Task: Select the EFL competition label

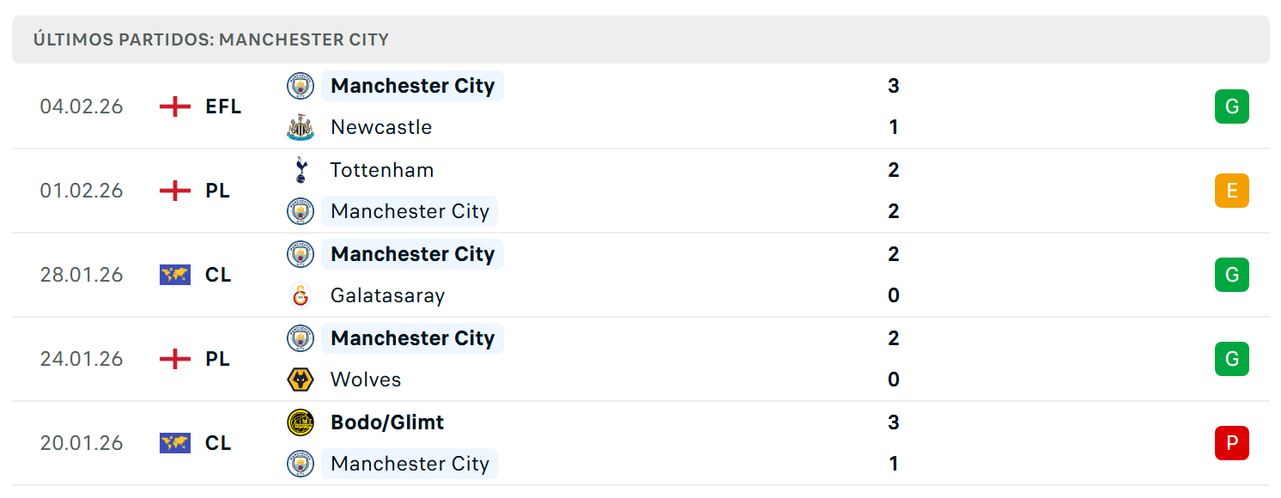Action: 223,106
